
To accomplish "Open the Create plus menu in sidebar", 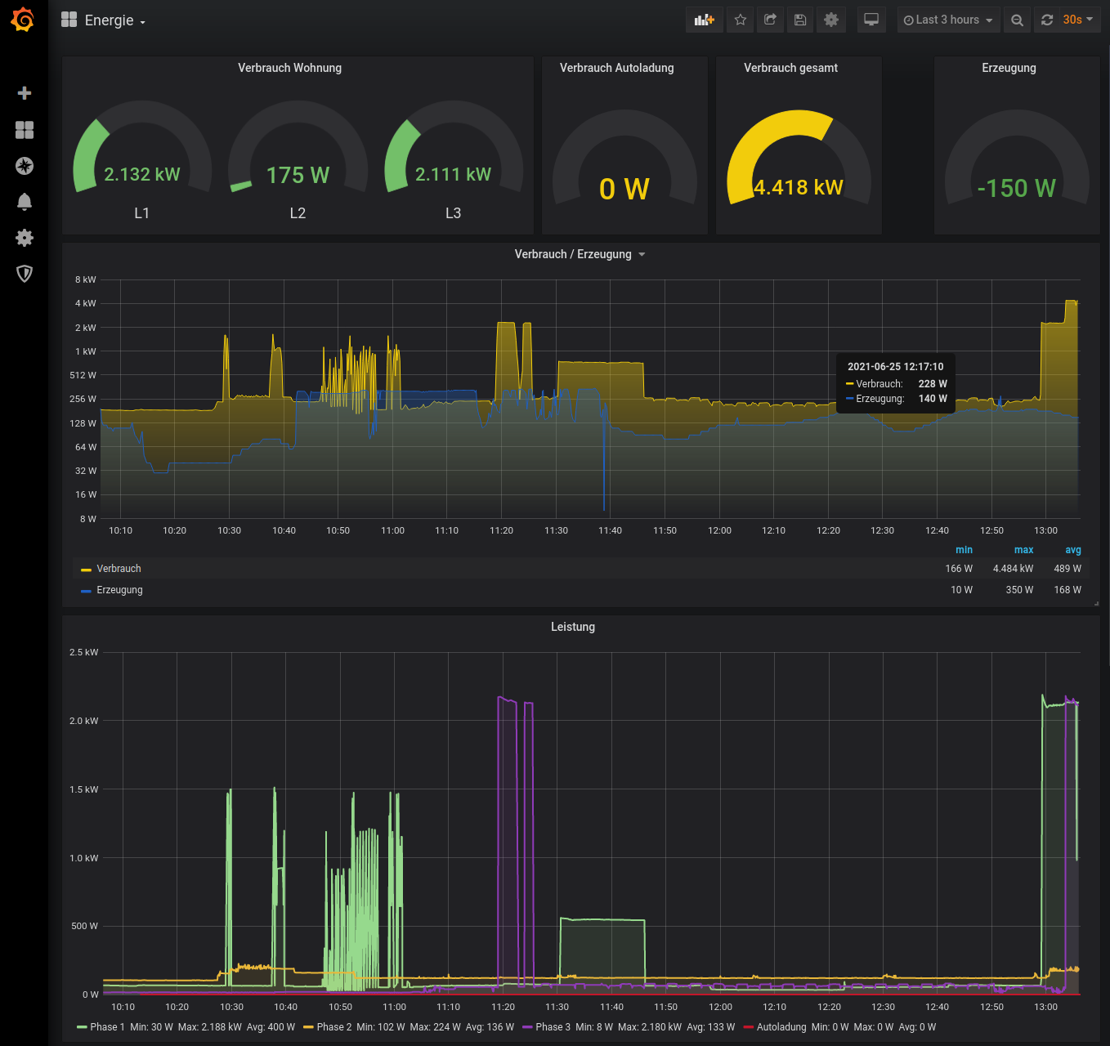I will [x=25, y=93].
